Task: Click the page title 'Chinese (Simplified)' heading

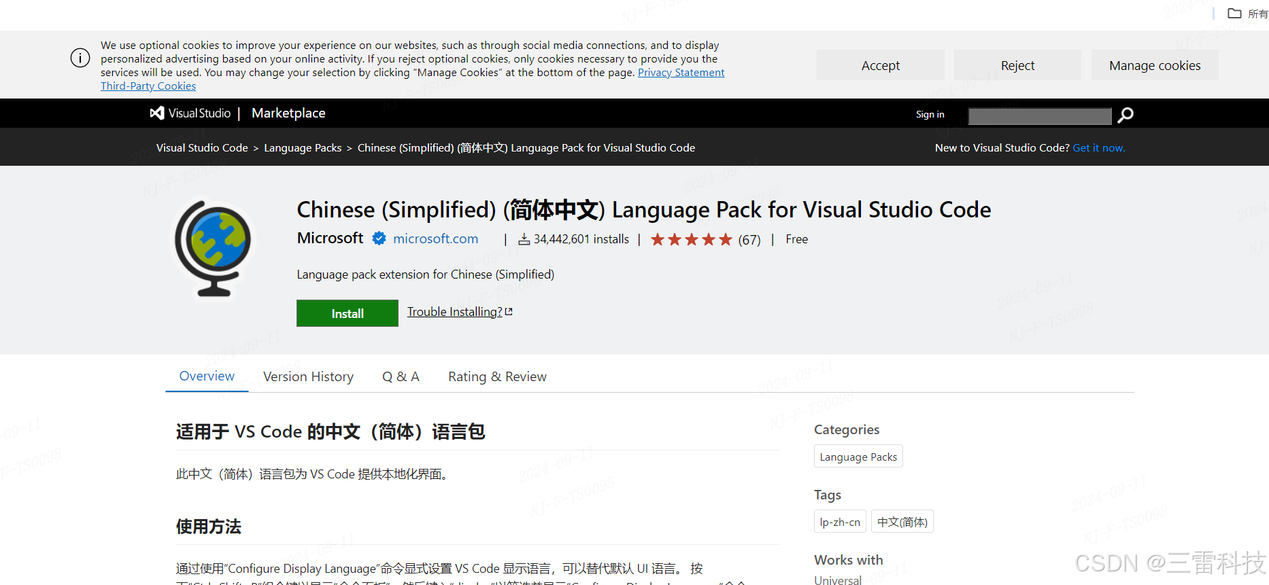Action: click(x=644, y=209)
